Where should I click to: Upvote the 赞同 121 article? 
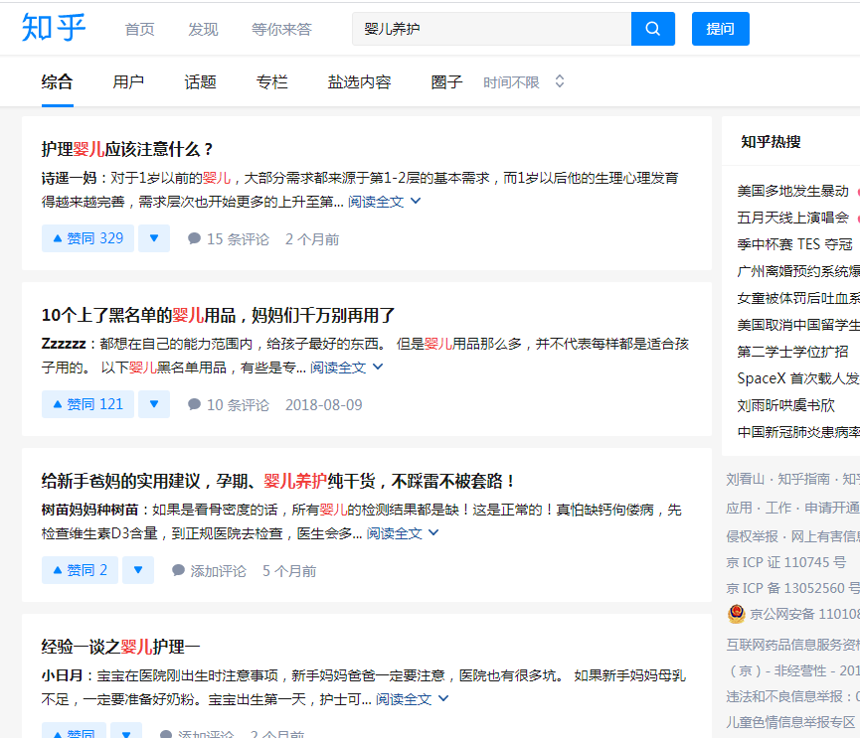(87, 404)
